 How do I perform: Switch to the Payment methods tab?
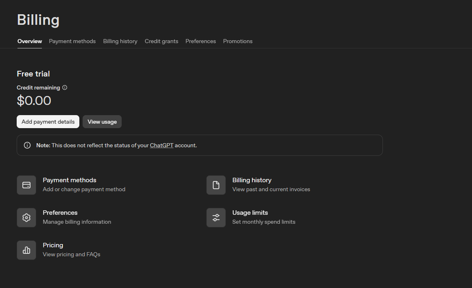tap(72, 41)
